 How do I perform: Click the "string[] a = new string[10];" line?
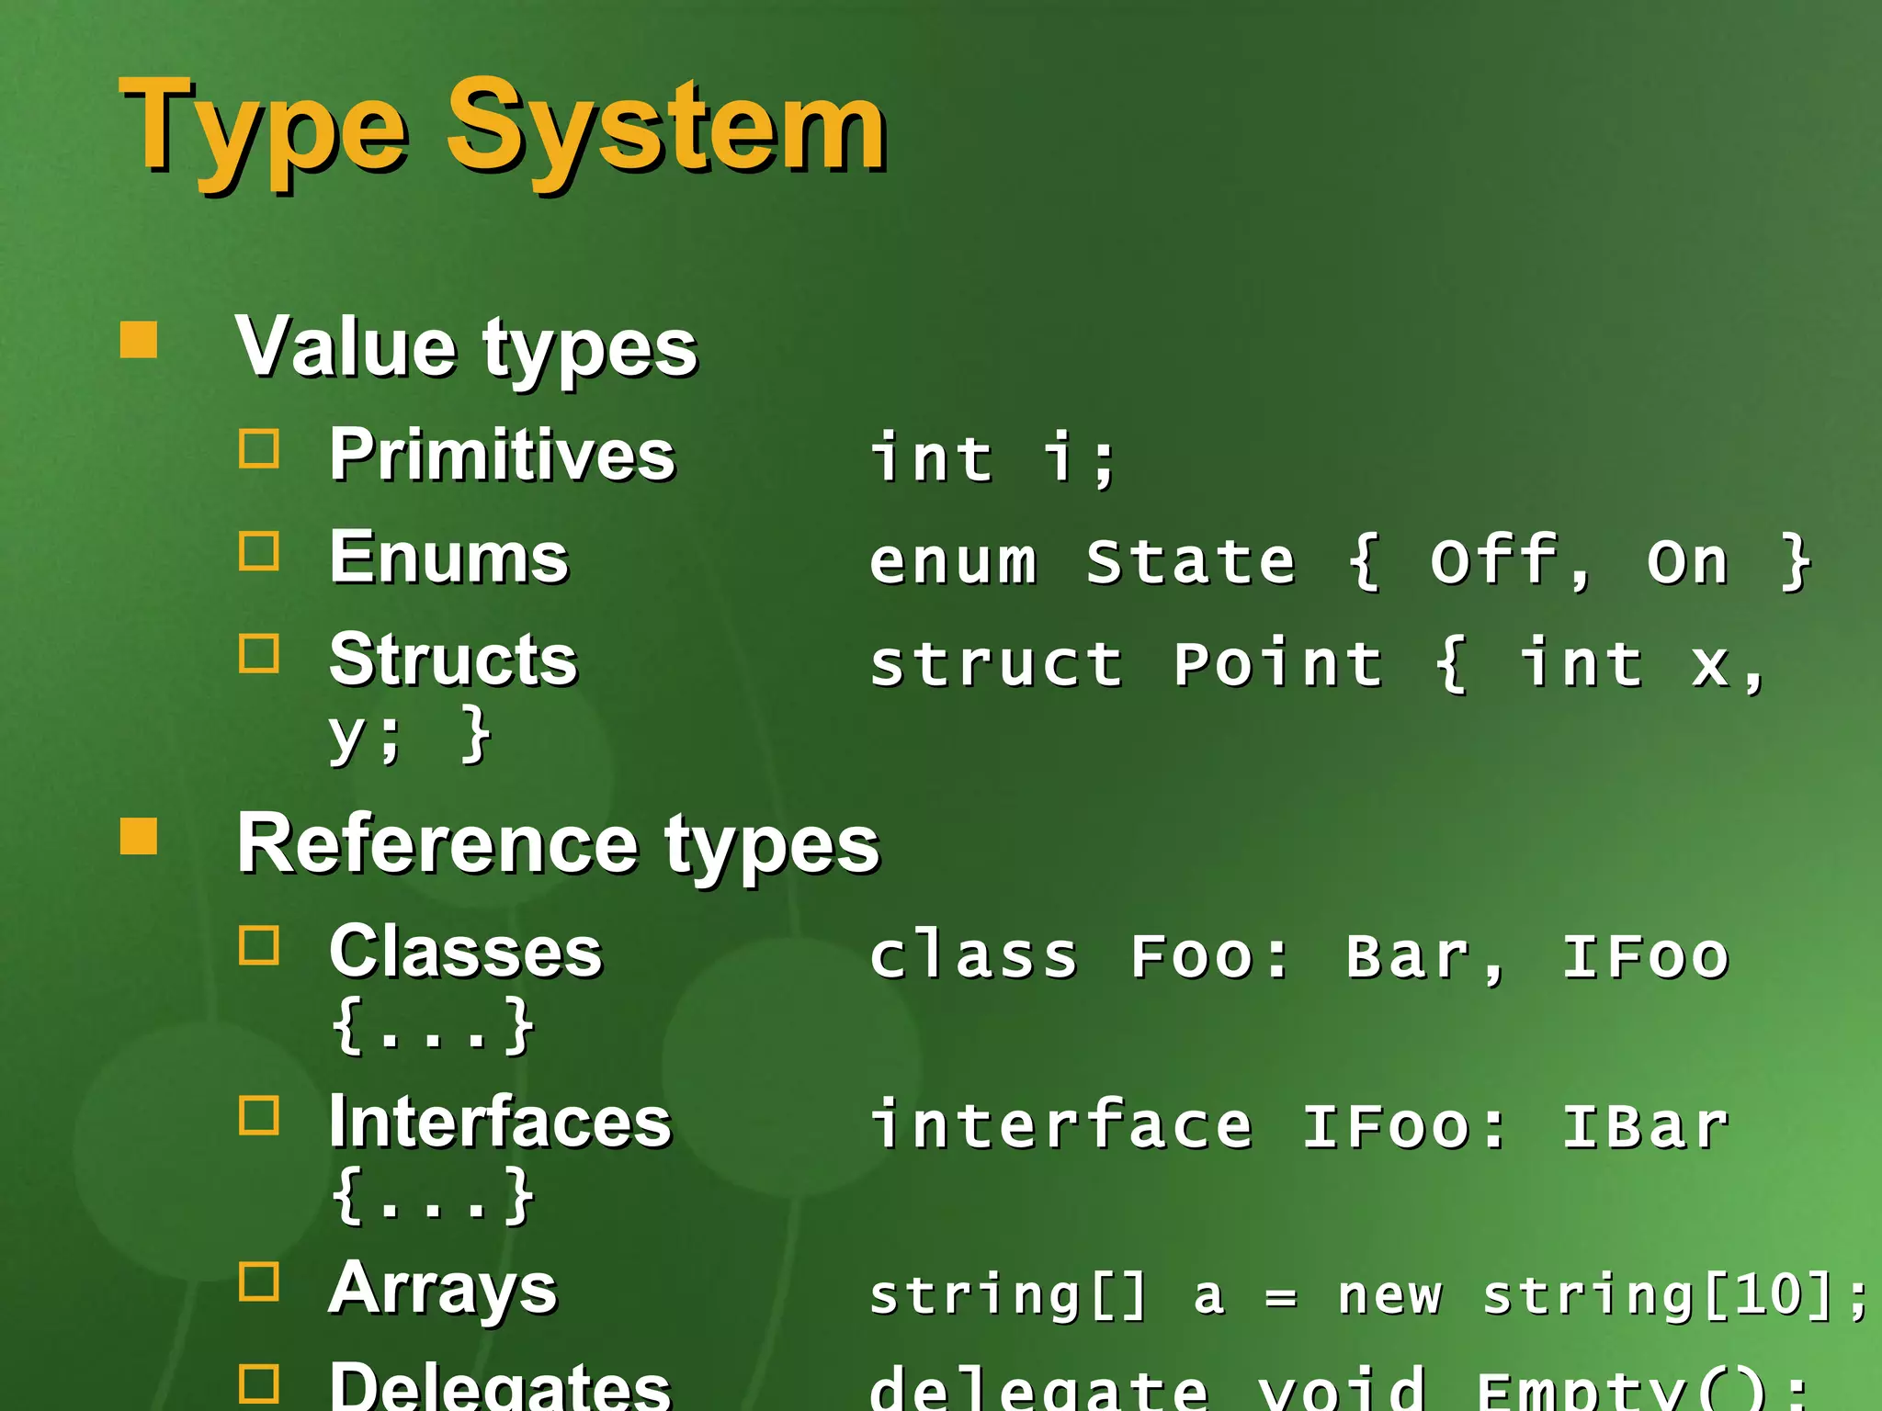[x=1367, y=1295]
